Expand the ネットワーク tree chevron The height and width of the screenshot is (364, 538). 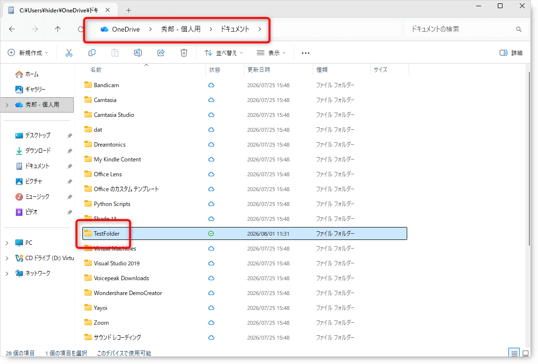[x=7, y=273]
